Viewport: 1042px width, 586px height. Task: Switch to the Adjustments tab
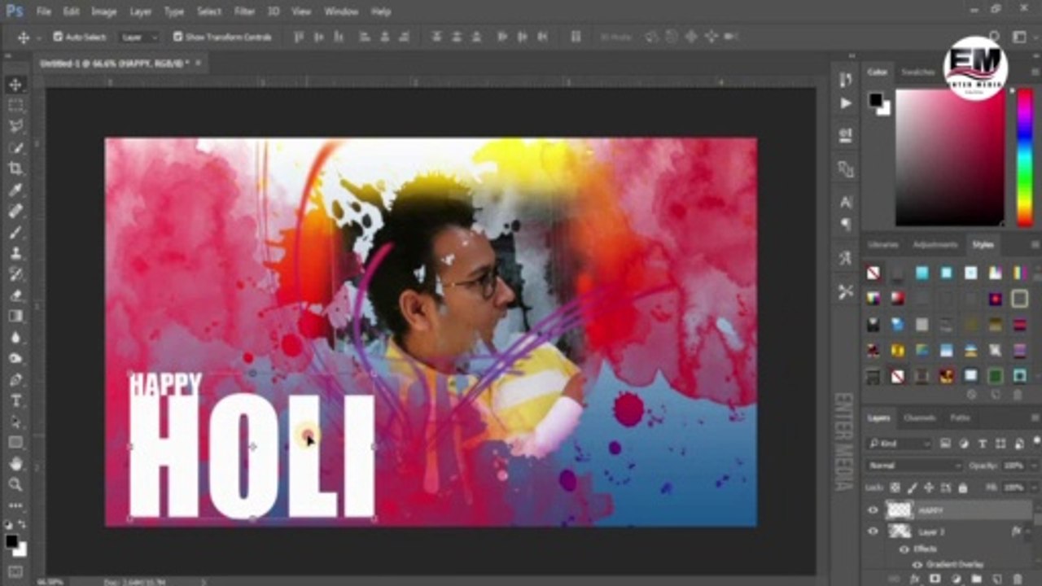point(935,245)
